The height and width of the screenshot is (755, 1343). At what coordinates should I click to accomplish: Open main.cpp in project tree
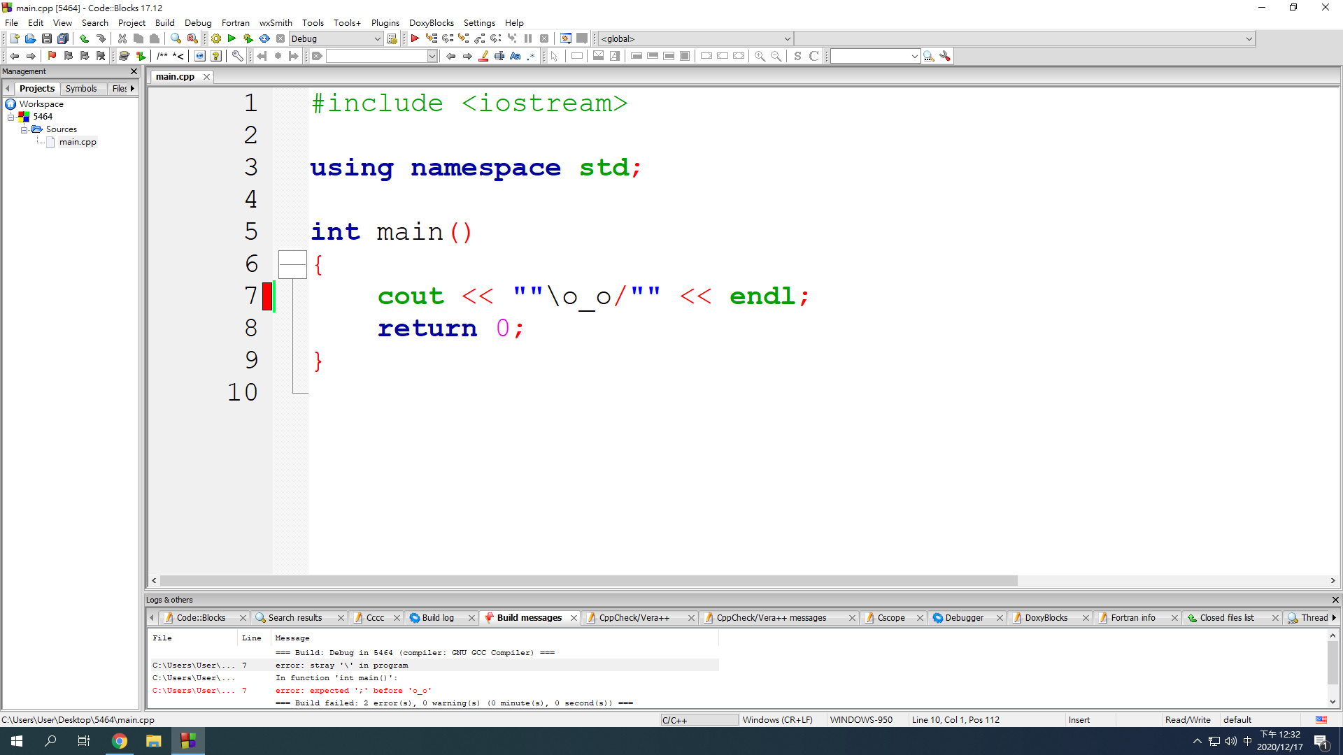coord(78,142)
